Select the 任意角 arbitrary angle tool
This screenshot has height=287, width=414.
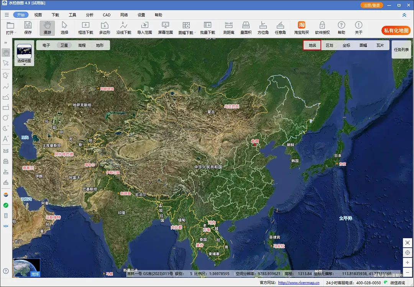280,28
